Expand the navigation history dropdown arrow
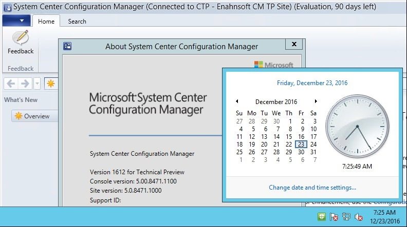Screen dimensions: 407x227 37,84
